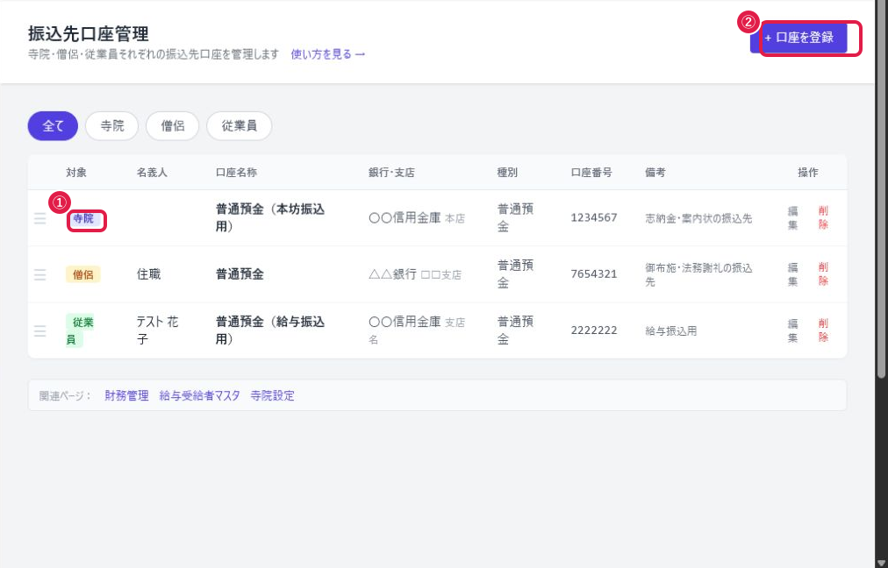Viewport: 888px width, 568px height.
Task: Click the 〇〇信用金庫 本店 bank cell
Action: click(417, 217)
